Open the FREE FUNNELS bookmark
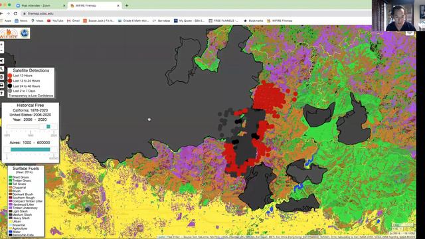 pyautogui.click(x=223, y=21)
